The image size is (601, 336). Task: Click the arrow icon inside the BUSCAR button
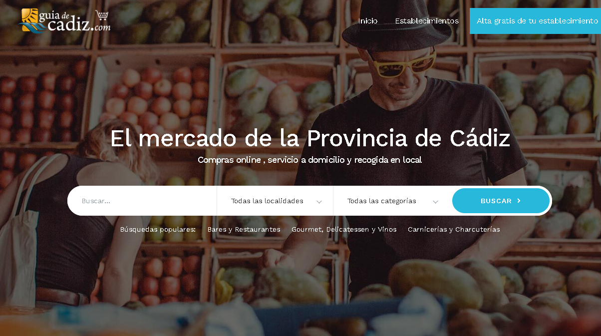pyautogui.click(x=519, y=201)
